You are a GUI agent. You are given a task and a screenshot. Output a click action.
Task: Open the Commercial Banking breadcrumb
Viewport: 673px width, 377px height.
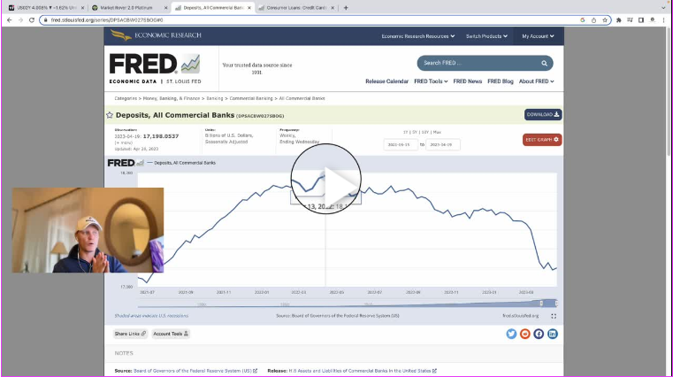tap(251, 98)
